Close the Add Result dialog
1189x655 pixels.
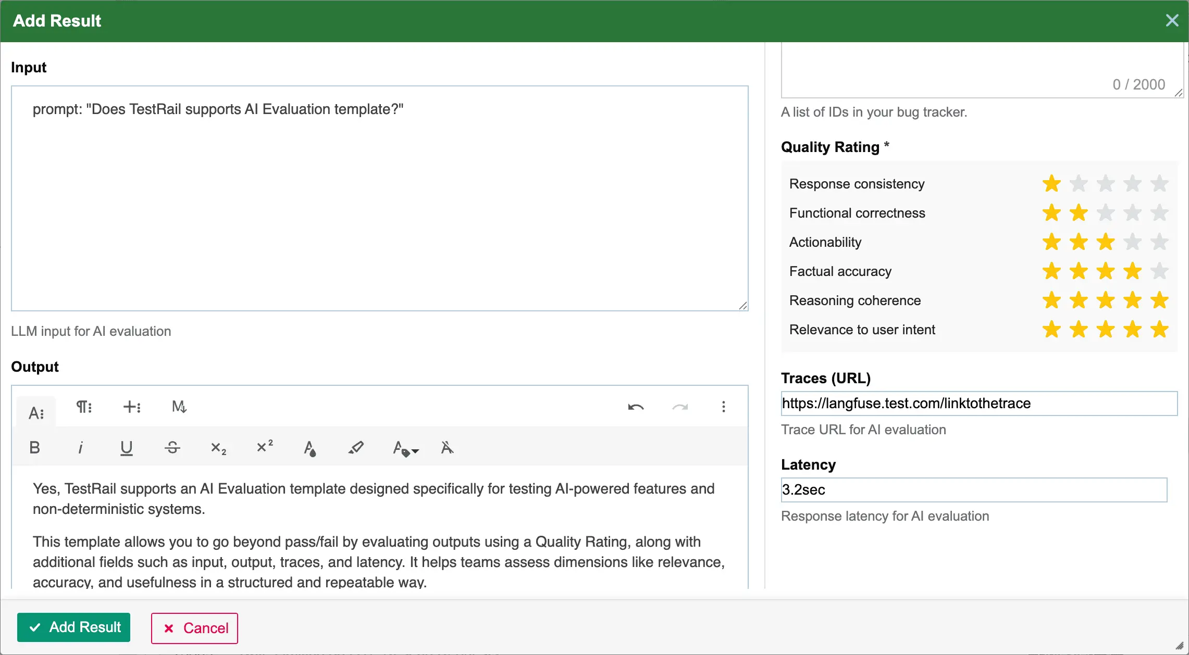1172,20
